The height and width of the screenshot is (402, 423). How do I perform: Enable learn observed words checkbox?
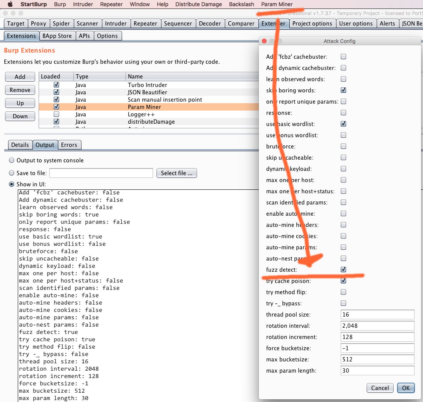coord(343,79)
